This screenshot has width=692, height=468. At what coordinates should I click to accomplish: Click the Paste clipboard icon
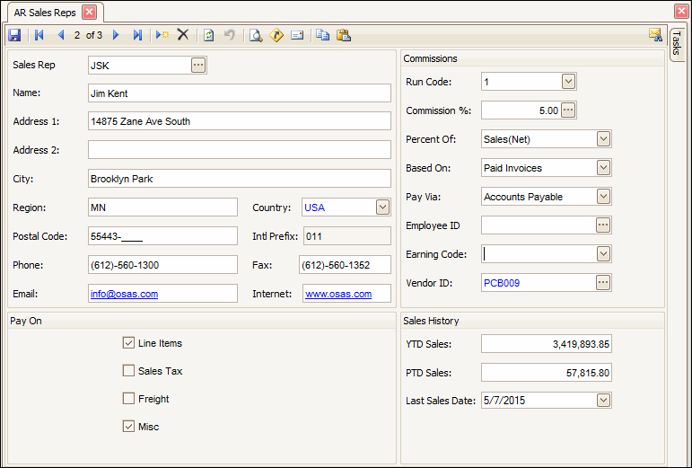pos(343,35)
